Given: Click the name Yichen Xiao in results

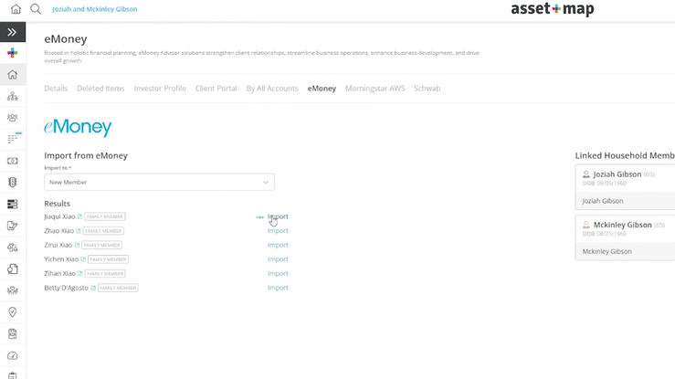Looking at the screenshot, I should (61, 259).
